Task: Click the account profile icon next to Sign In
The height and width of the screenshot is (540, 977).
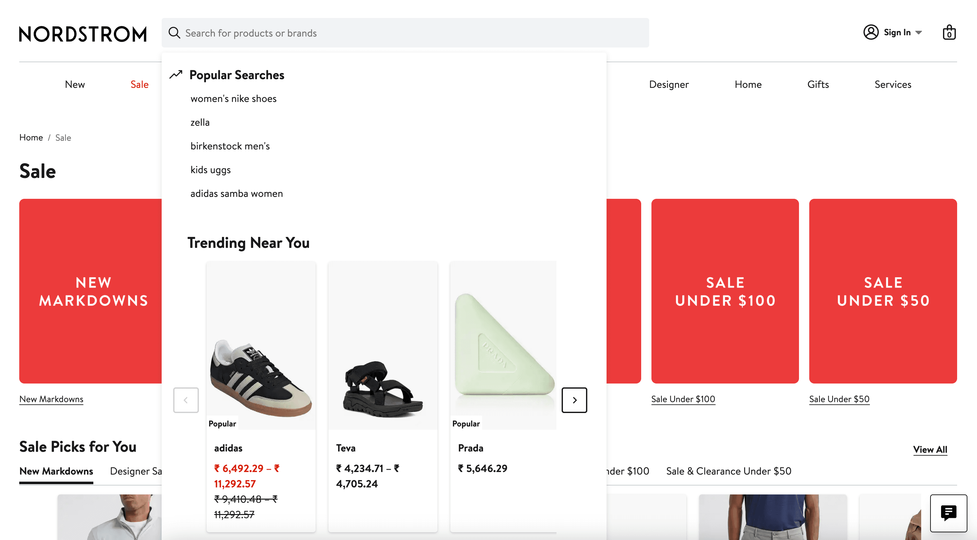Action: [x=871, y=32]
